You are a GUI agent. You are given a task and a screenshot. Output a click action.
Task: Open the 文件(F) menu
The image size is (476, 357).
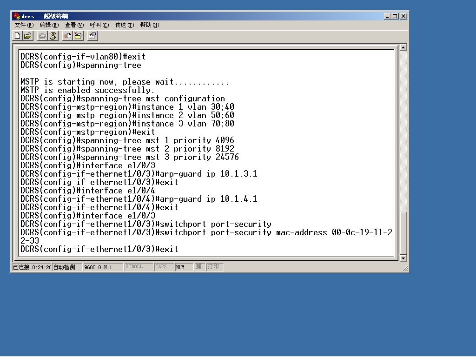[x=24, y=25]
